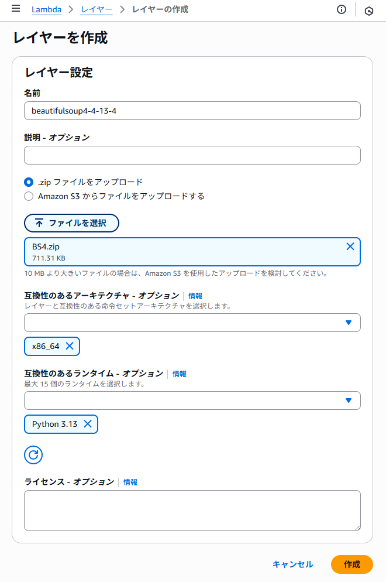Choose Amazon S3 からファイルをアップロードする
386x582 pixels.
[x=29, y=196]
